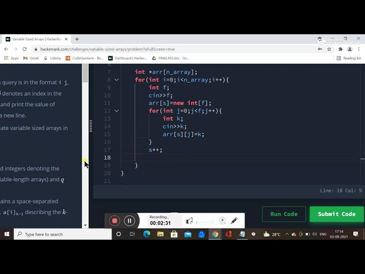This screenshot has height=274, width=365.
Task: Click the address bar URL
Action: 107,50
